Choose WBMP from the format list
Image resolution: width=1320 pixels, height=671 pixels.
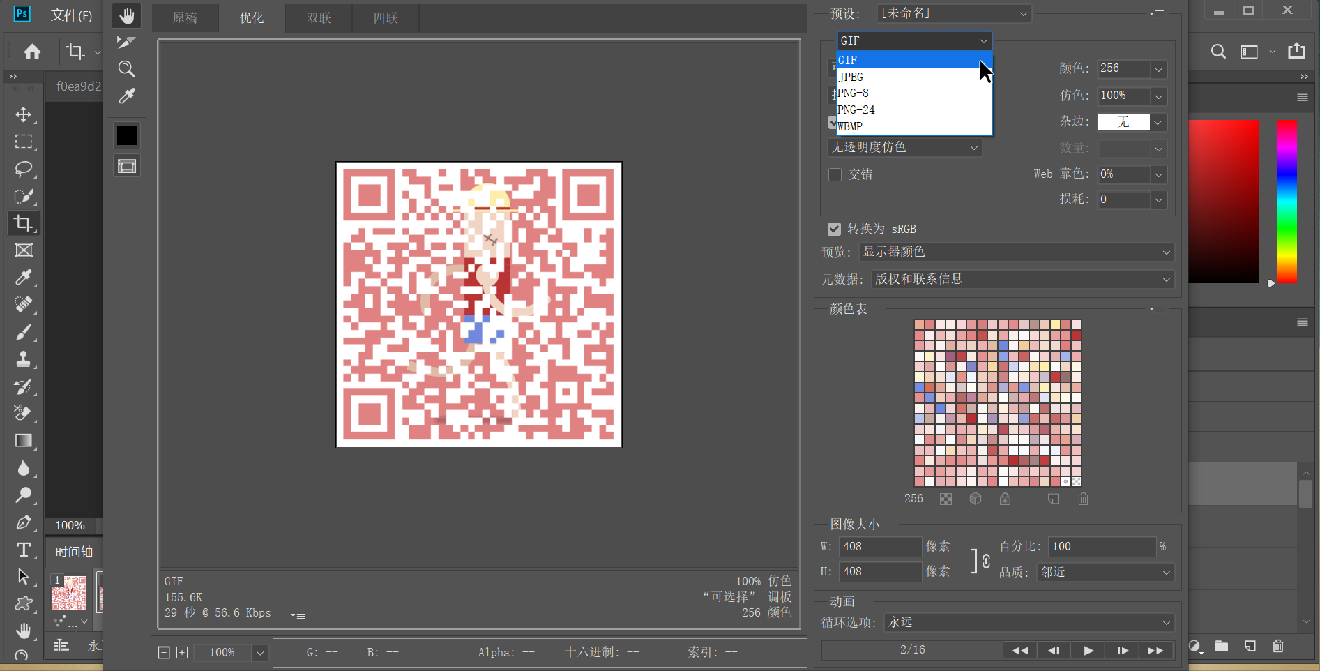pos(914,126)
